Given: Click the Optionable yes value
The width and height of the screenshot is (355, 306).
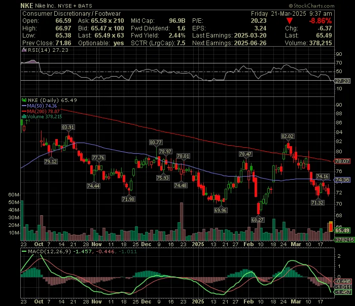Looking at the screenshot, I should 119,43.
